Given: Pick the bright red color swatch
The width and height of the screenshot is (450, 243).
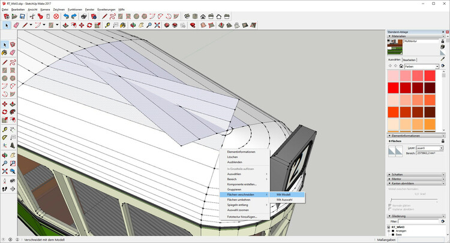Looking at the screenshot, I should point(395,88).
